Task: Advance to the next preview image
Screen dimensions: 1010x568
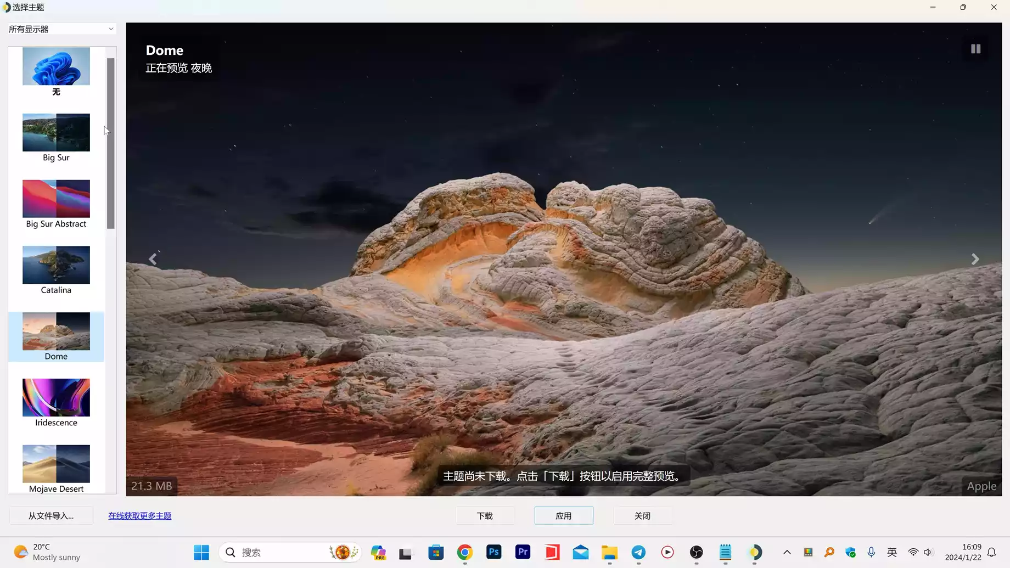Action: coord(975,259)
